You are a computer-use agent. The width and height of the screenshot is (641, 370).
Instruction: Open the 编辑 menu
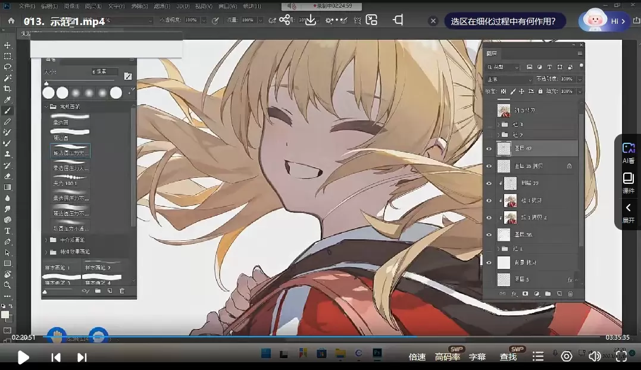49,6
